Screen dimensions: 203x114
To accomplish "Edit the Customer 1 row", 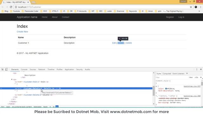I will click(x=114, y=43).
